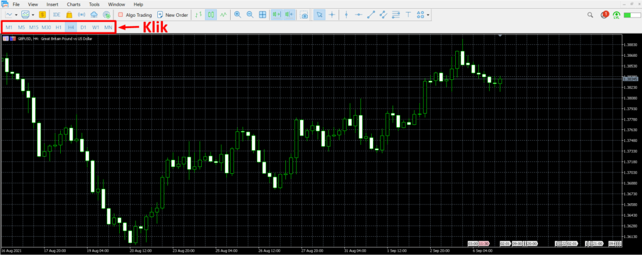Expand the objects shapes dropdown arrow

pos(429,14)
